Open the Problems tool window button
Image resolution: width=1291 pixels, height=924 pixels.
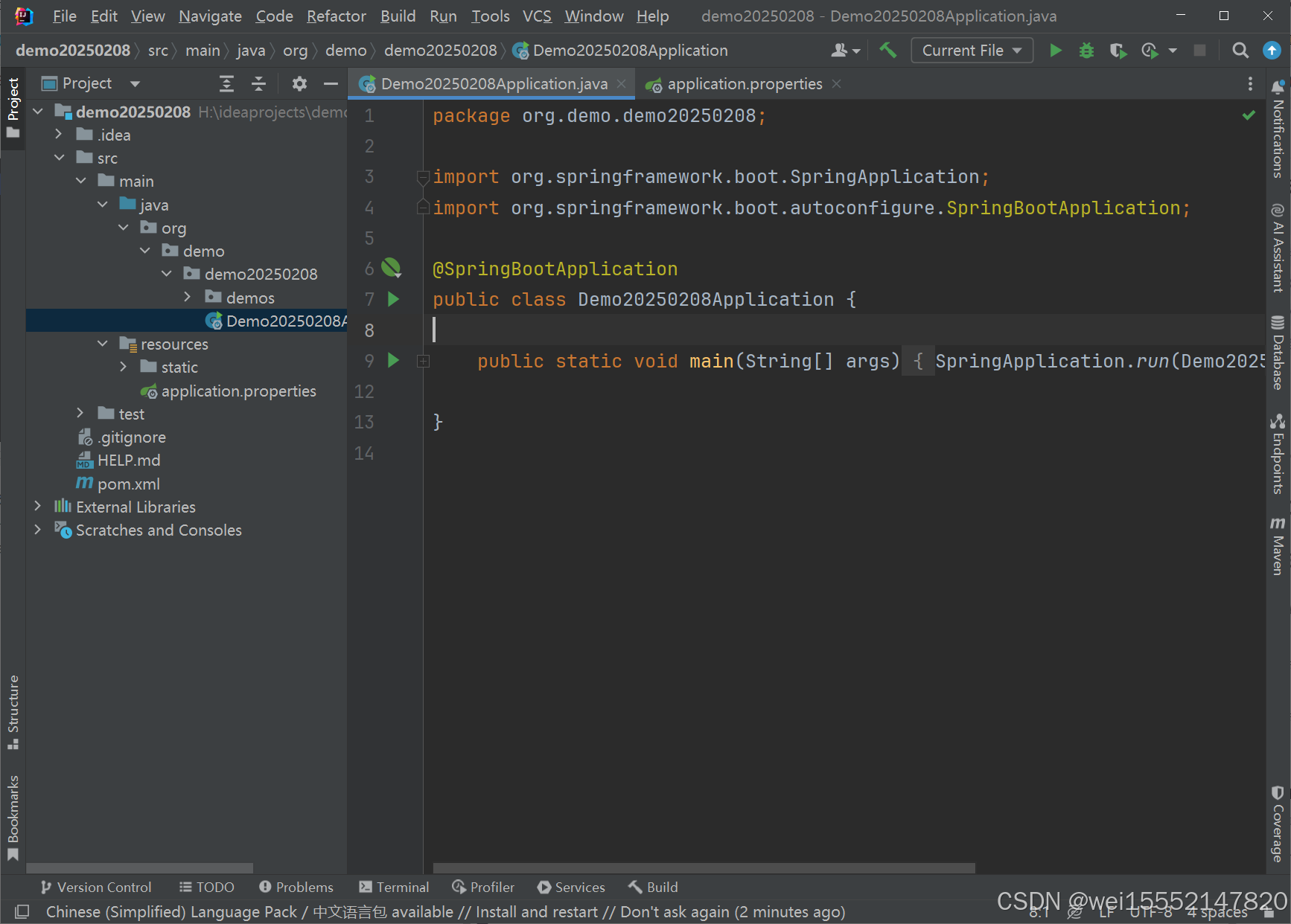pos(296,887)
